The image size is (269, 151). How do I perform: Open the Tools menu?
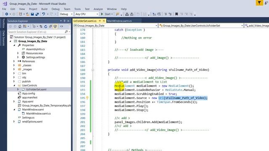(77, 9)
